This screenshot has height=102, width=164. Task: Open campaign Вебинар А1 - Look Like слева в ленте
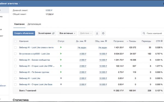click(36, 47)
